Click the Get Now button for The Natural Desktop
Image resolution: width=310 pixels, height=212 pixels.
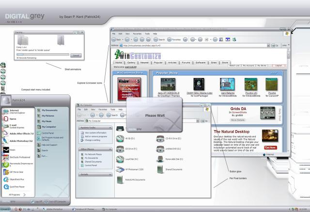pos(270,148)
